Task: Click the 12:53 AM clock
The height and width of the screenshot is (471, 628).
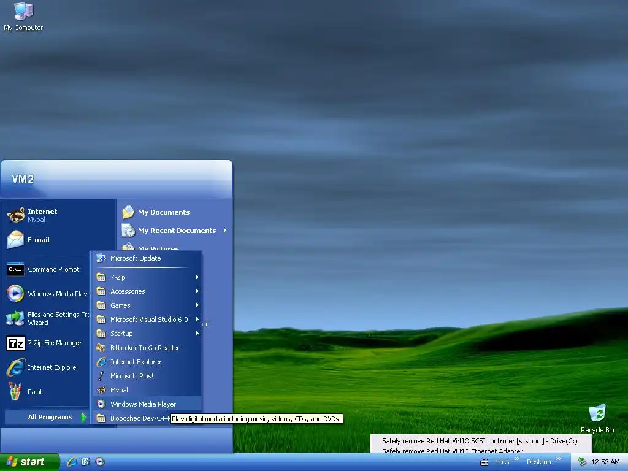Action: pyautogui.click(x=605, y=462)
